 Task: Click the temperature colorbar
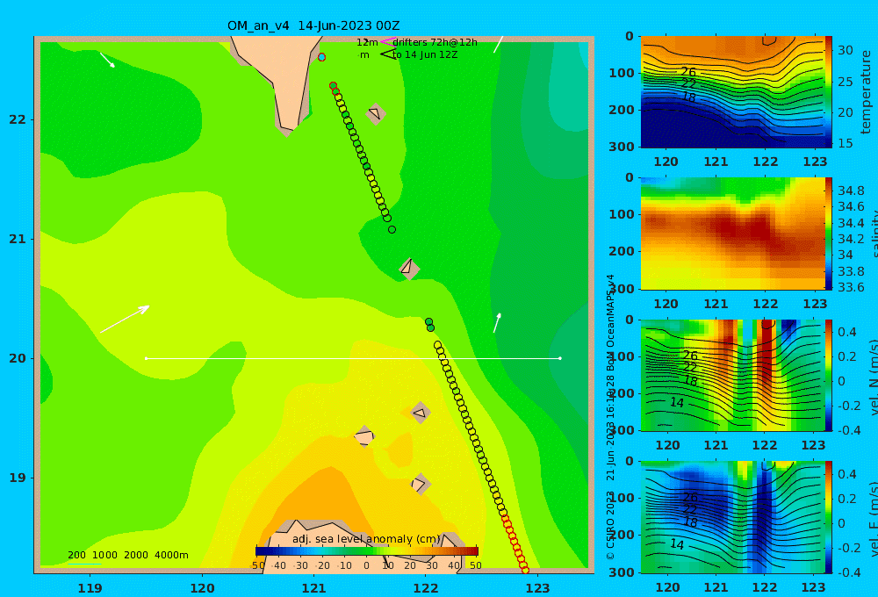pos(828,92)
